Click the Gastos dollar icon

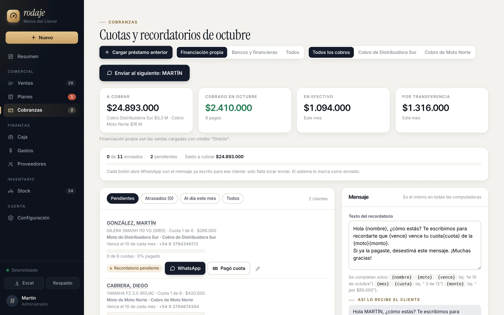pyautogui.click(x=11, y=151)
